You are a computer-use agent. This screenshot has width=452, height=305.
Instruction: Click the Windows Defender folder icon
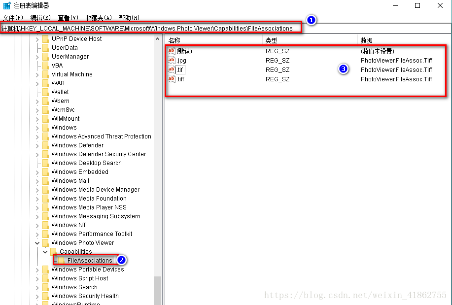pos(45,145)
